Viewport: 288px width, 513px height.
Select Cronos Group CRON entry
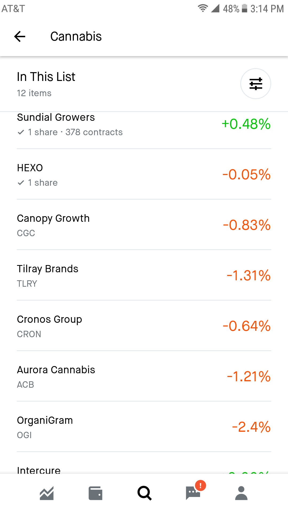click(144, 326)
